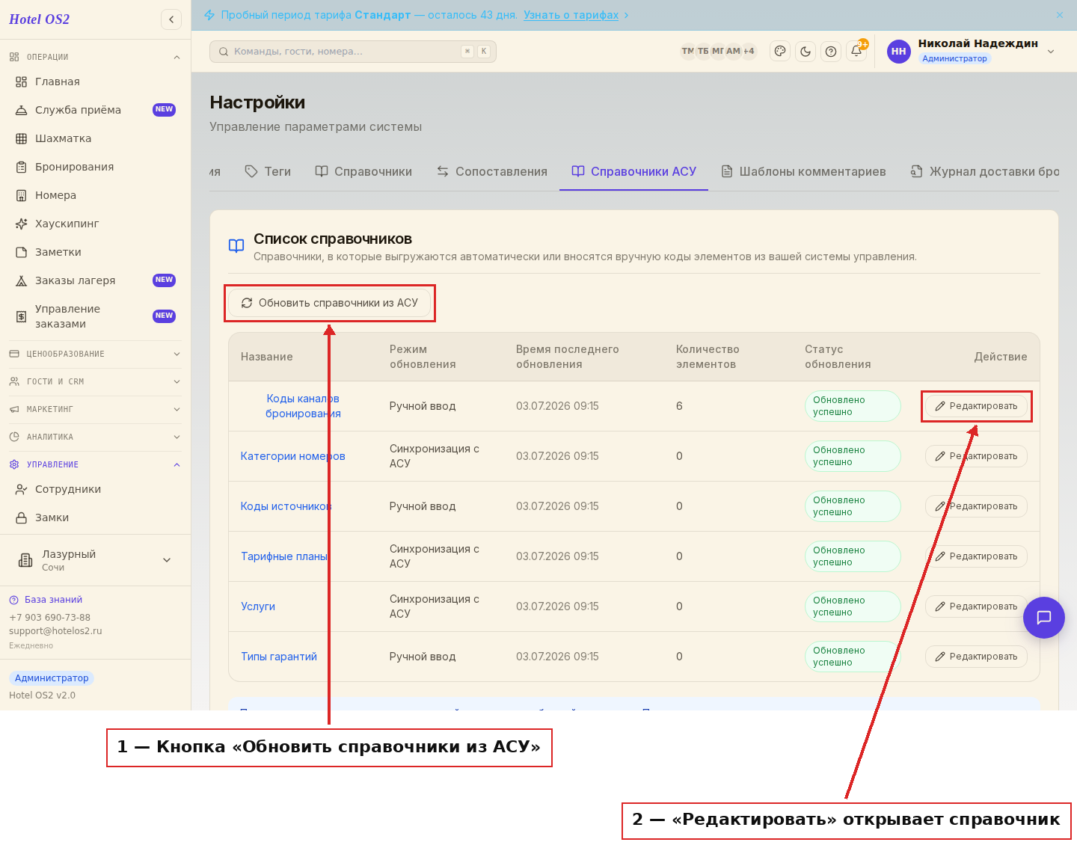Open notifications bell

[x=856, y=52]
